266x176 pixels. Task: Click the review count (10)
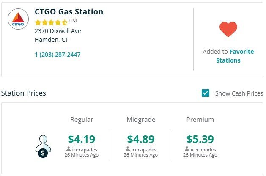73,20
